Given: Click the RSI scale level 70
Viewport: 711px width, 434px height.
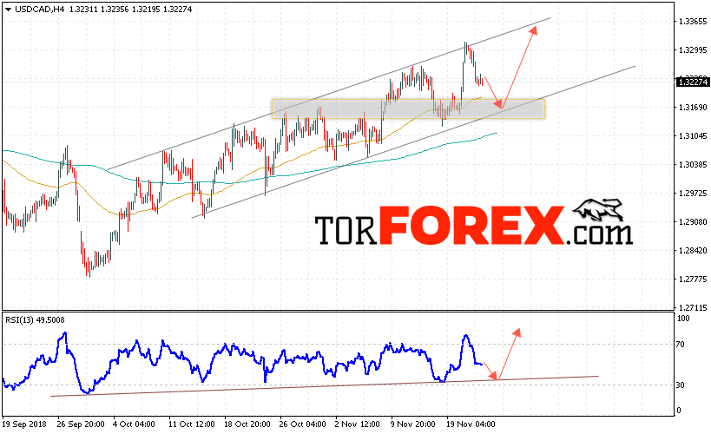Looking at the screenshot, I should pyautogui.click(x=680, y=345).
